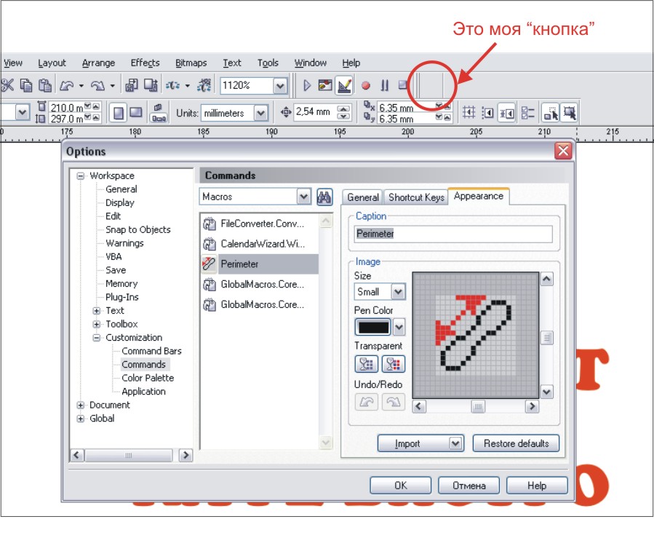Click the Import button
Image resolution: width=654 pixels, height=554 pixels.
click(413, 443)
